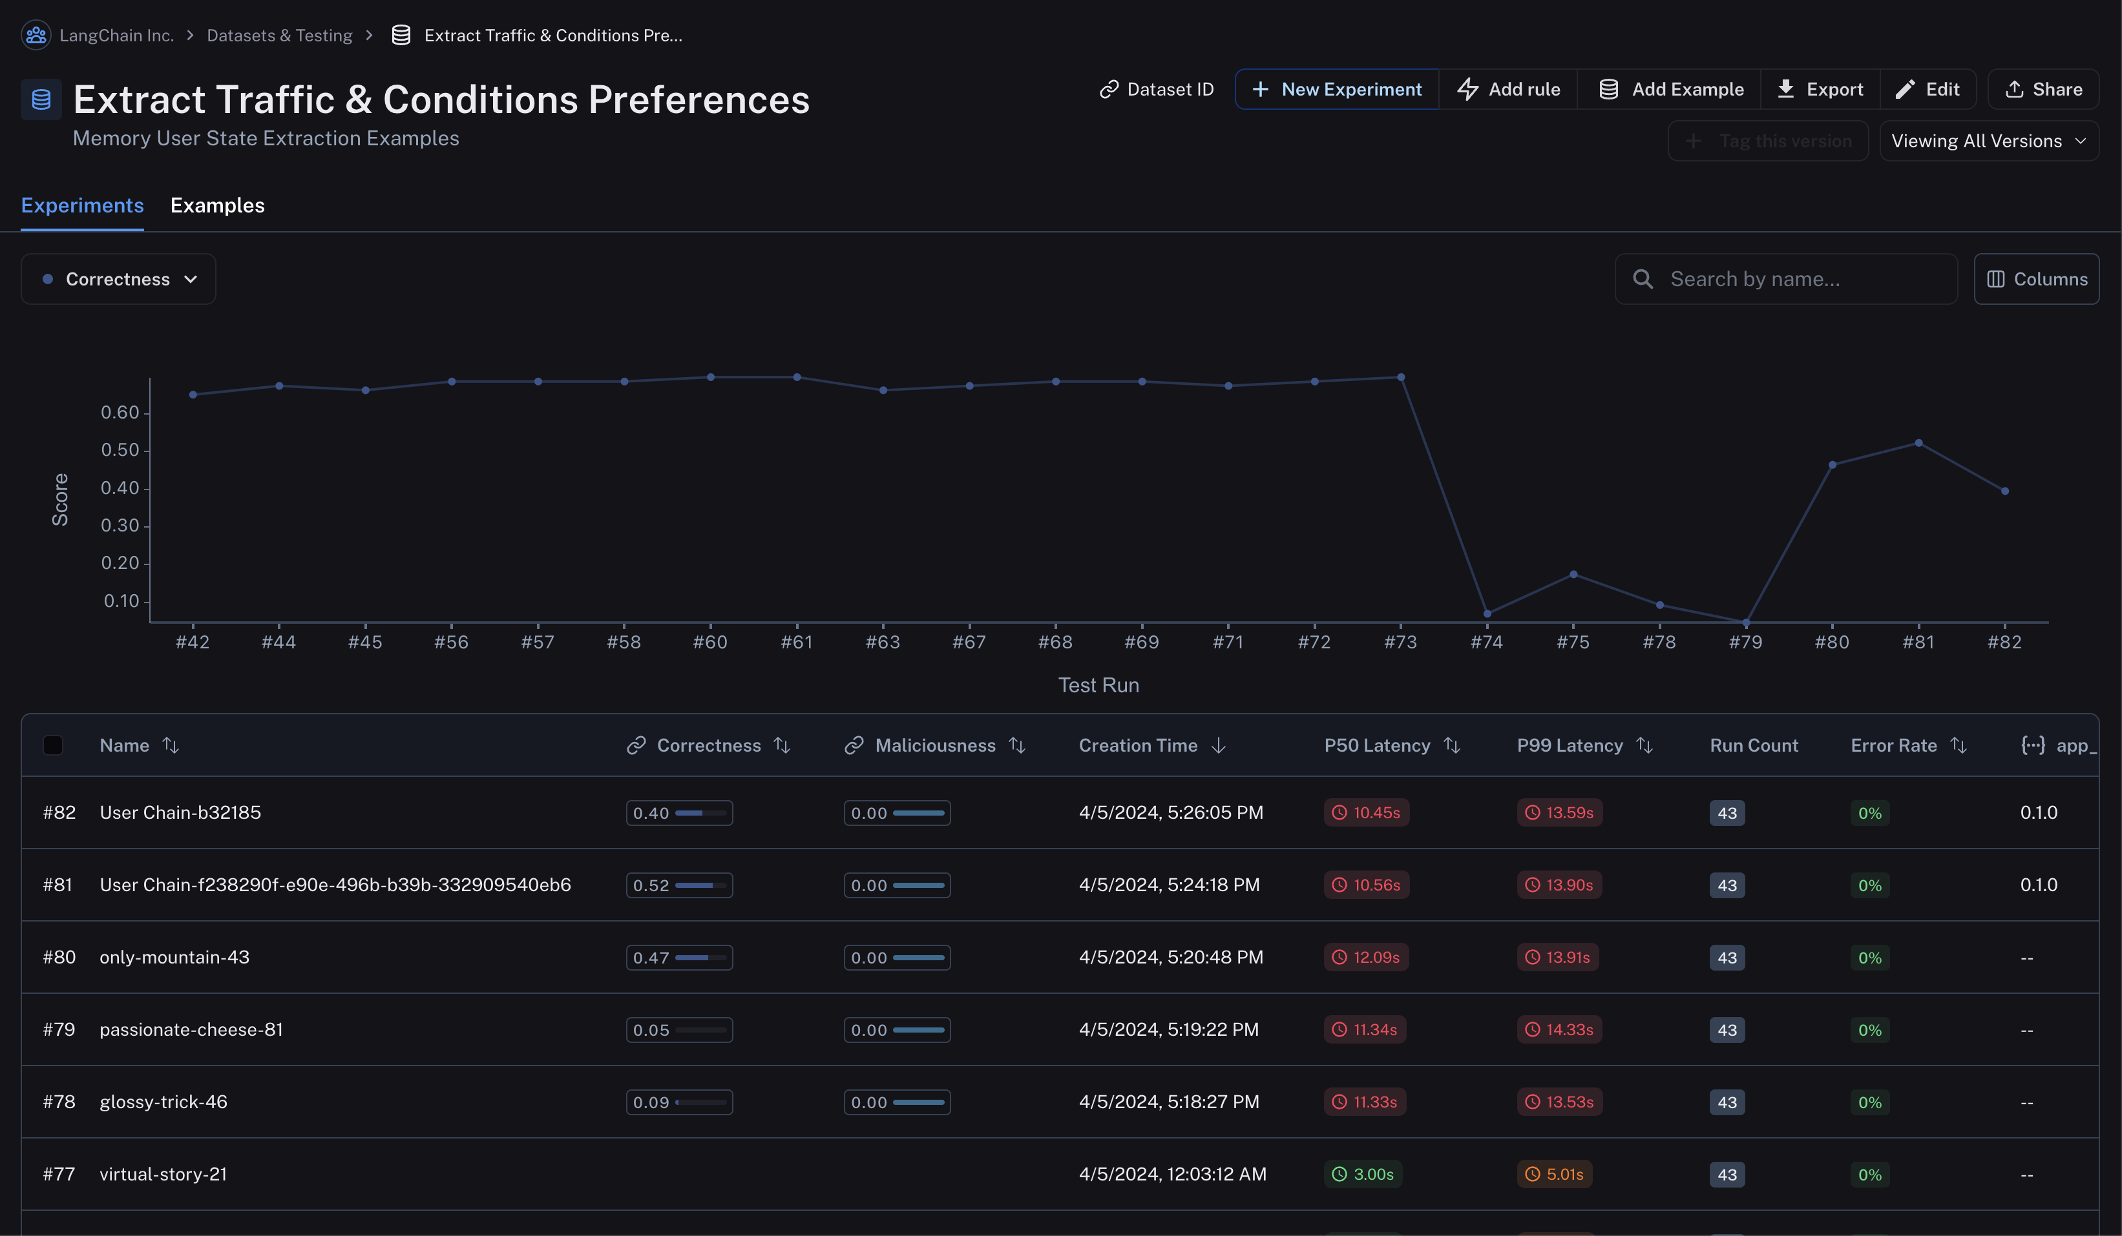This screenshot has width=2122, height=1236.
Task: Sort table by Name column
Action: pos(171,745)
